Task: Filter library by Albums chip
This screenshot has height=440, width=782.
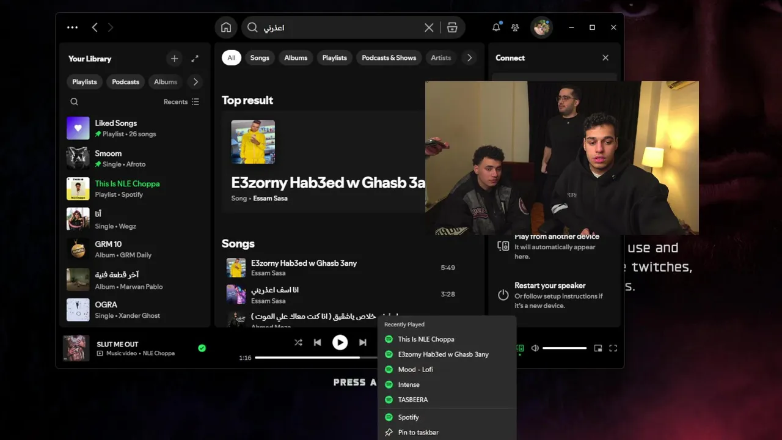Action: pos(166,82)
